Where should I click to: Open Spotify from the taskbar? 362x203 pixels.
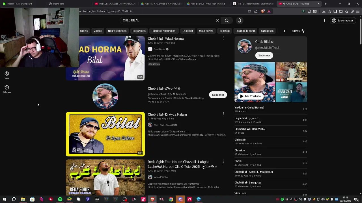pyautogui.click(x=60, y=199)
